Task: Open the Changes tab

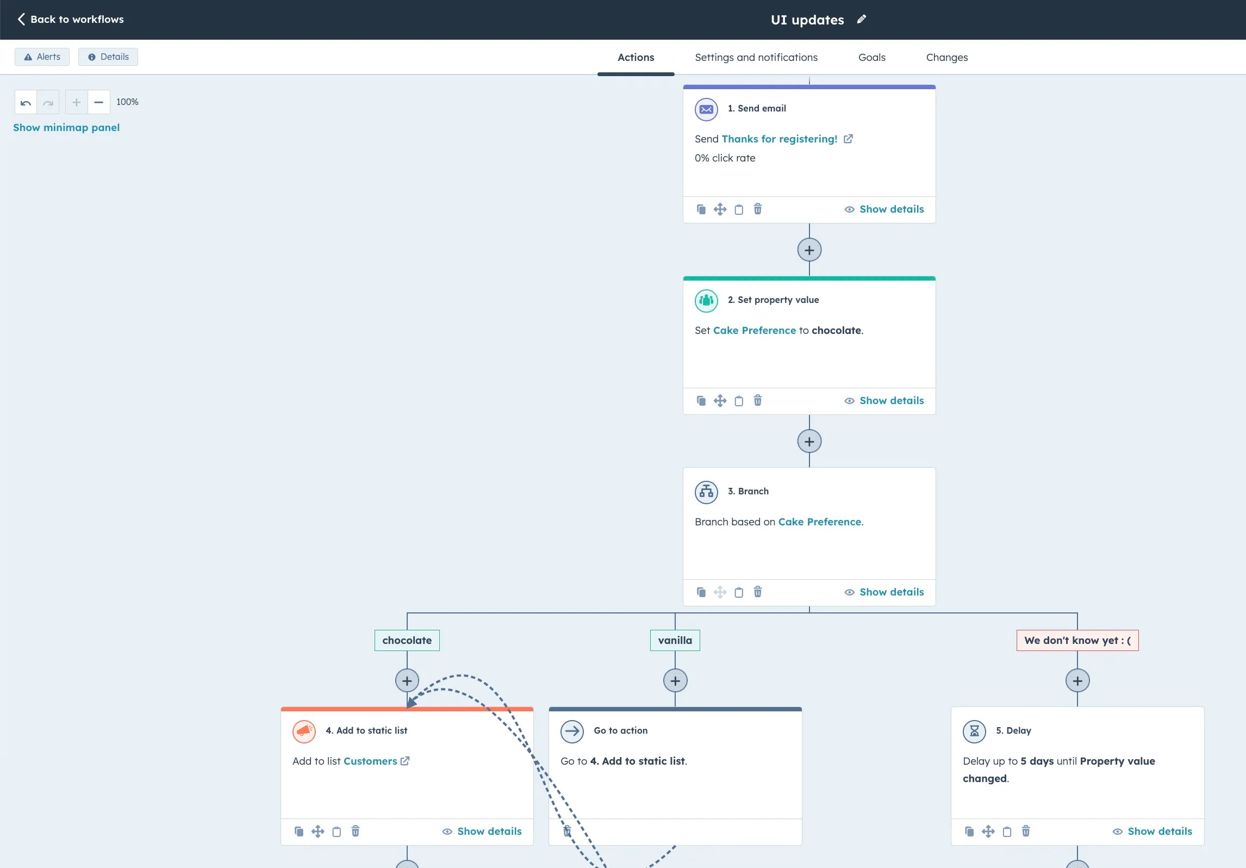Action: tap(946, 57)
